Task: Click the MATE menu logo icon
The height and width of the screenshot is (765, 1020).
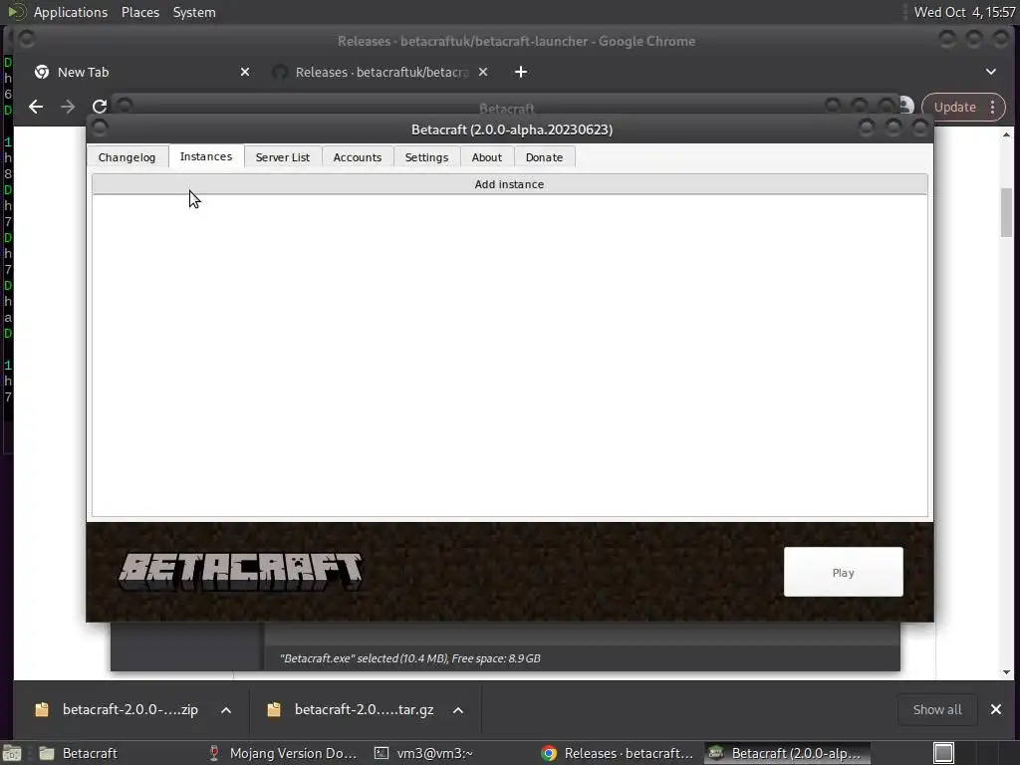Action: [16, 12]
